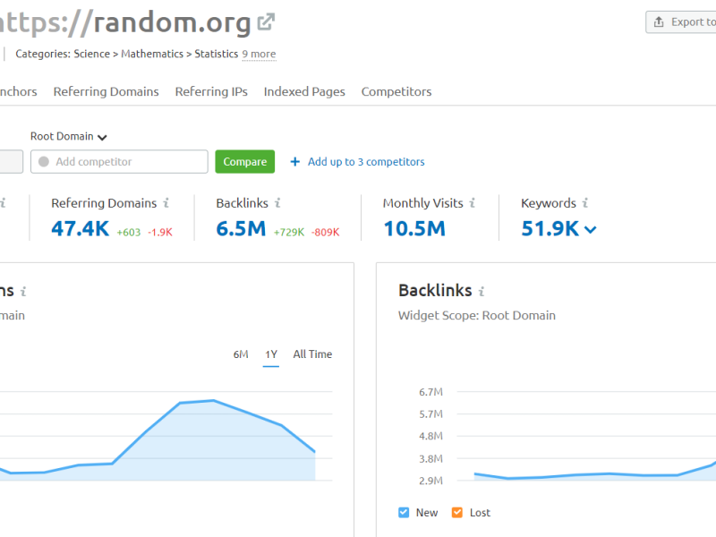716x537 pixels.
Task: Open random.org external link icon
Action: coord(266,21)
